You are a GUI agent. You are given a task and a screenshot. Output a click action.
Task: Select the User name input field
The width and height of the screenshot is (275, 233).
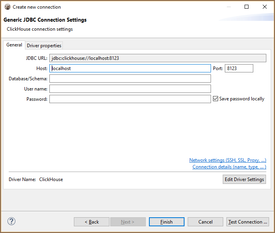coord(130,89)
